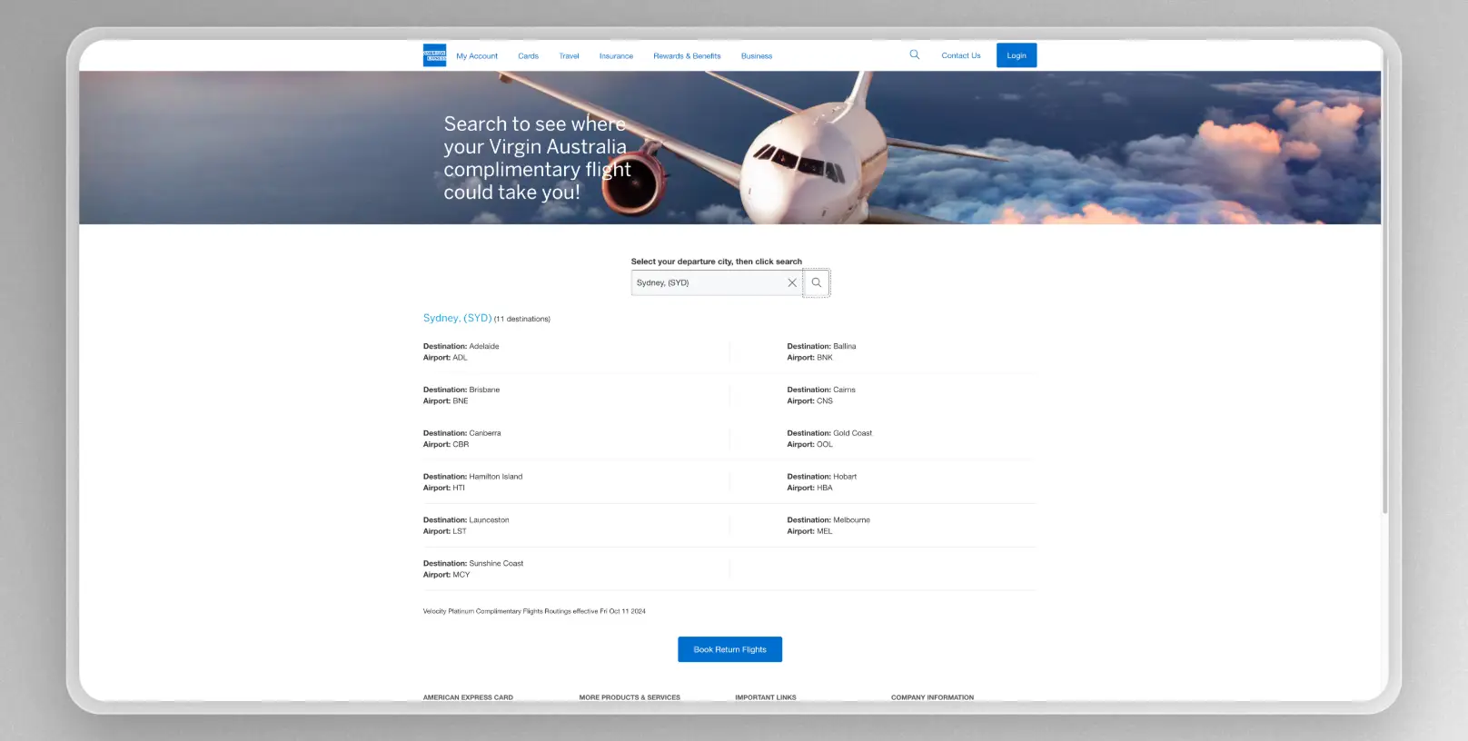Select the Destination: Brisbane entry
Screen dimensions: 1468x741
click(461, 390)
